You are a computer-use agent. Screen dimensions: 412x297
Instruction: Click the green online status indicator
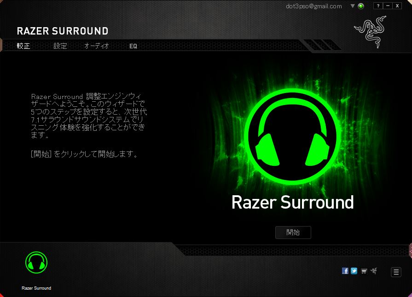pyautogui.click(x=361, y=6)
